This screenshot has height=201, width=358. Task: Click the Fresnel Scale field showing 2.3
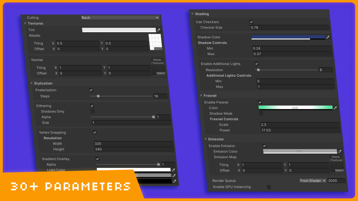pyautogui.click(x=300, y=125)
